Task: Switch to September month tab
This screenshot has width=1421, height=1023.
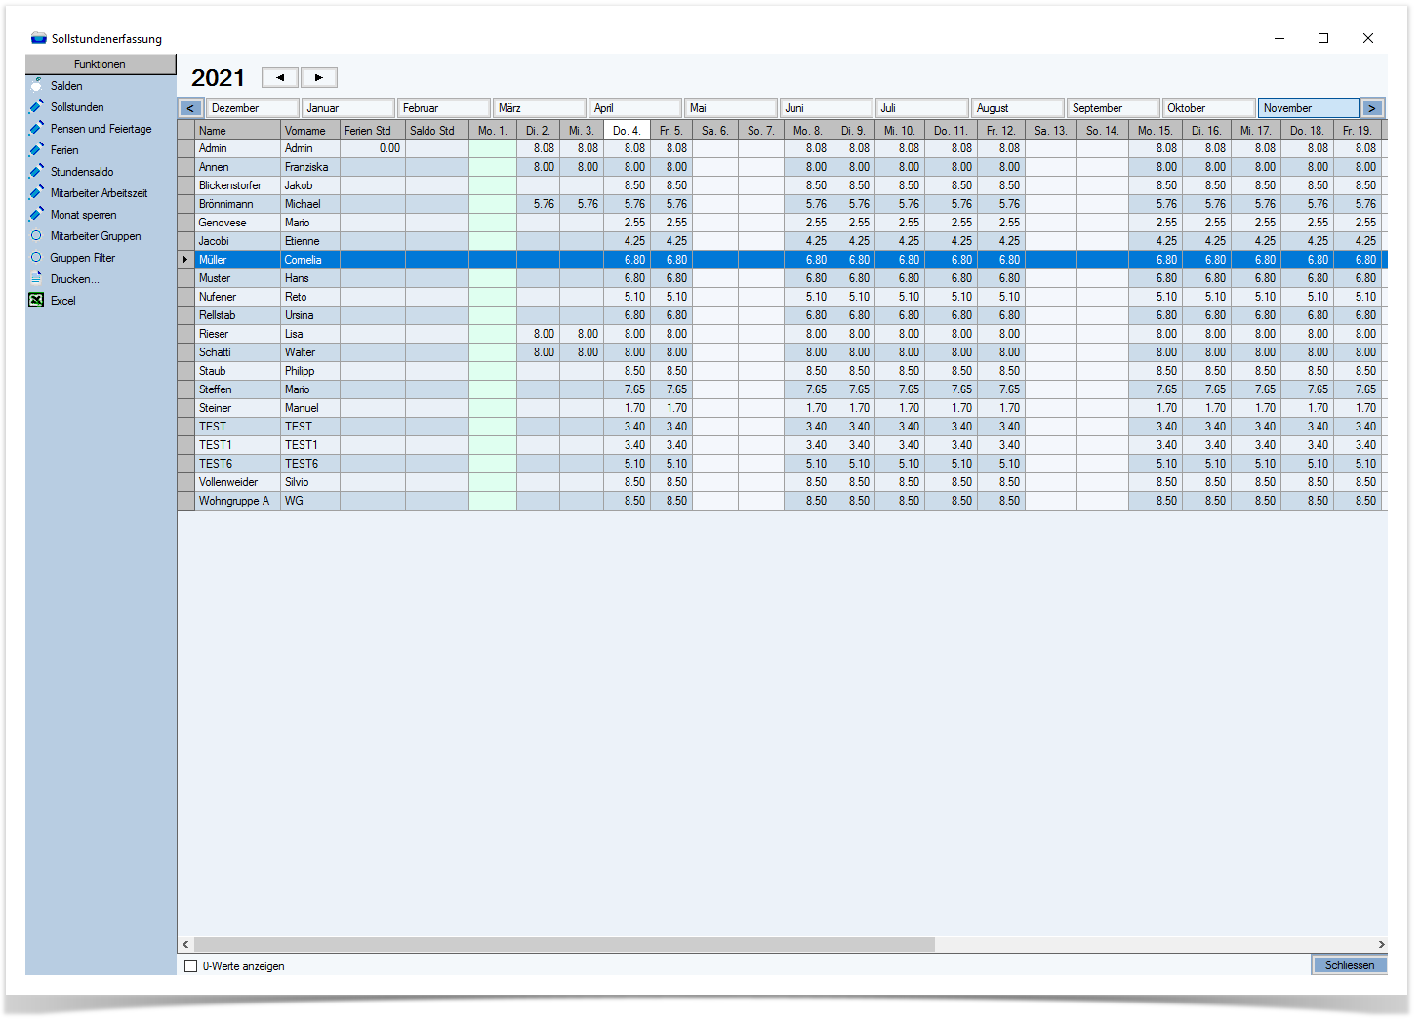Action: 1114,108
